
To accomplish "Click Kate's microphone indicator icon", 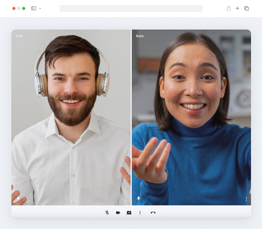I will pyautogui.click(x=139, y=198).
